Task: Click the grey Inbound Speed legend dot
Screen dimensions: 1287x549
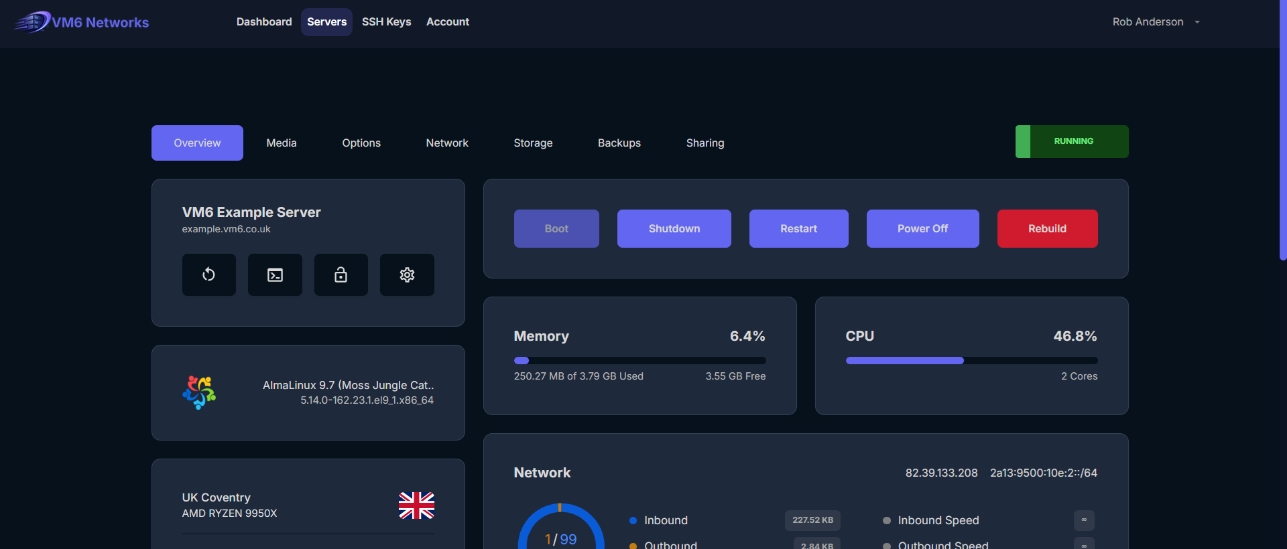Action: click(887, 520)
